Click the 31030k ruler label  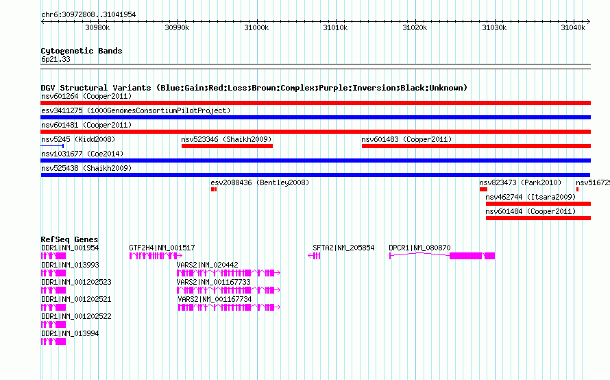point(494,27)
